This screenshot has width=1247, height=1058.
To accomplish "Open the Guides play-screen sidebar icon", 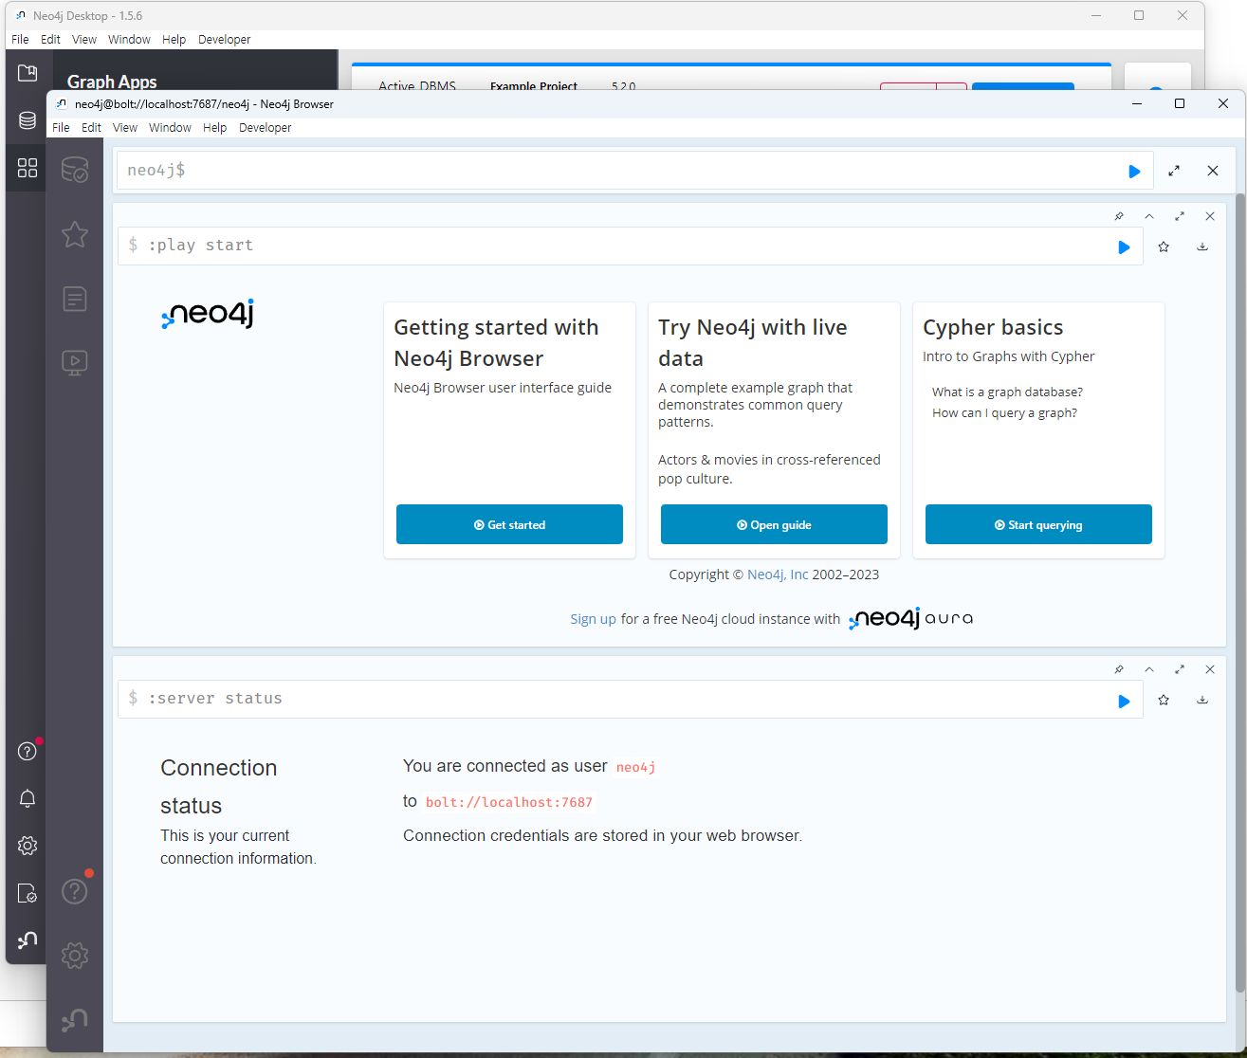I will [x=75, y=362].
